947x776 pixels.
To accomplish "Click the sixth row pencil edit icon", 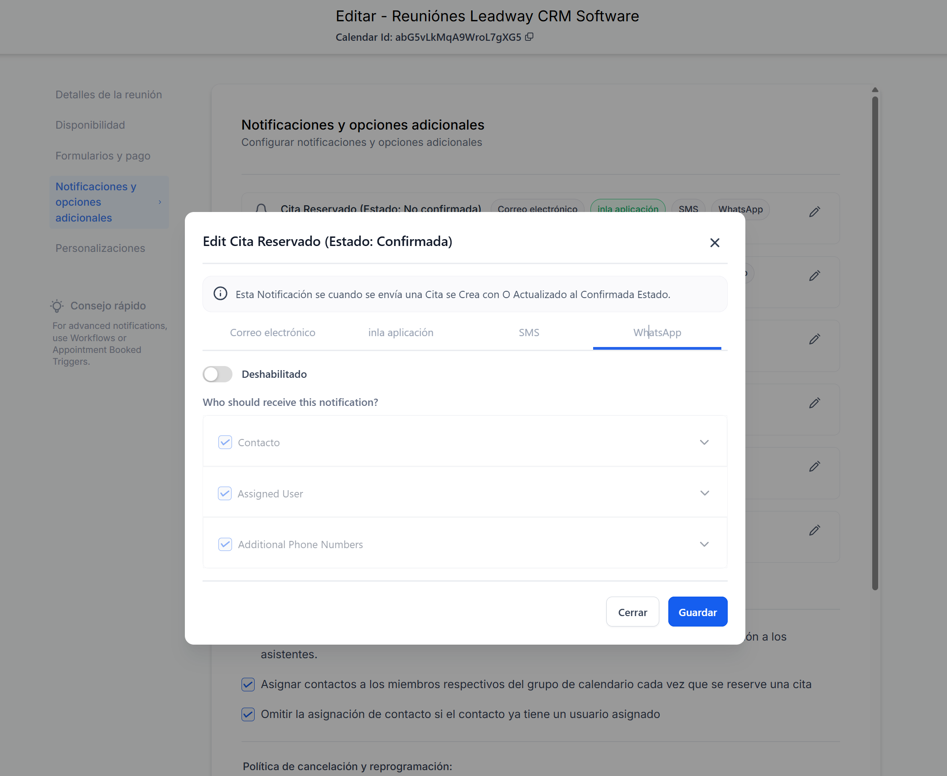I will tap(814, 530).
